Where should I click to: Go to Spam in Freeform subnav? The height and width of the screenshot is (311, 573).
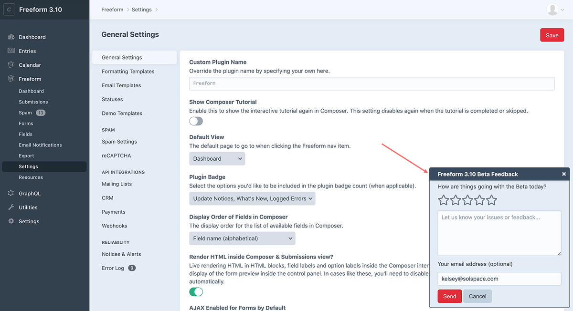[25, 113]
